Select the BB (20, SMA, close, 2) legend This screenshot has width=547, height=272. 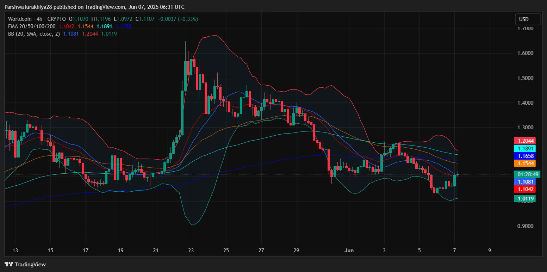[34, 34]
